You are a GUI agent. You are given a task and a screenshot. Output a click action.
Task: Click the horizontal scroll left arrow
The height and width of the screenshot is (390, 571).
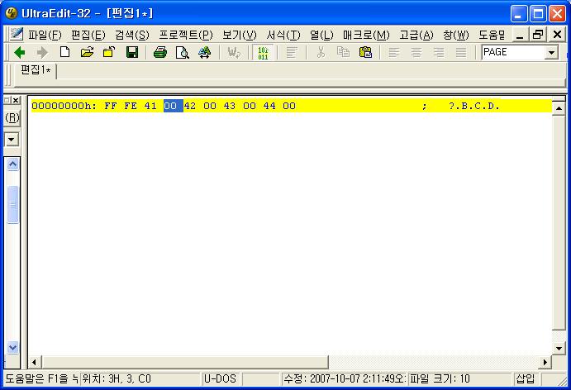tap(34, 363)
